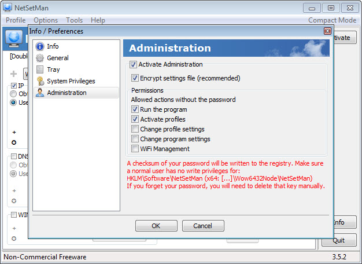Enable WiFi Management permission
The height and width of the screenshot is (264, 362).
(135, 149)
